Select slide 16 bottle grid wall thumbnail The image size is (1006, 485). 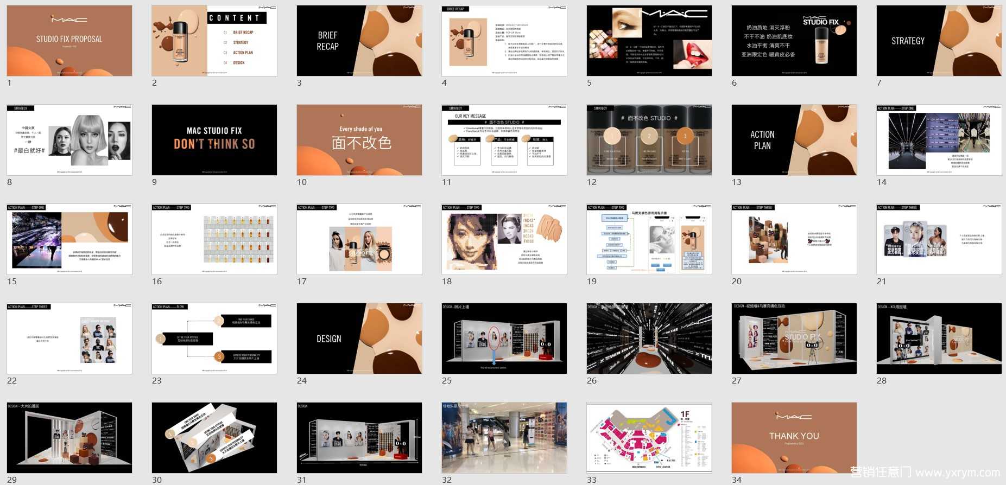click(x=214, y=239)
